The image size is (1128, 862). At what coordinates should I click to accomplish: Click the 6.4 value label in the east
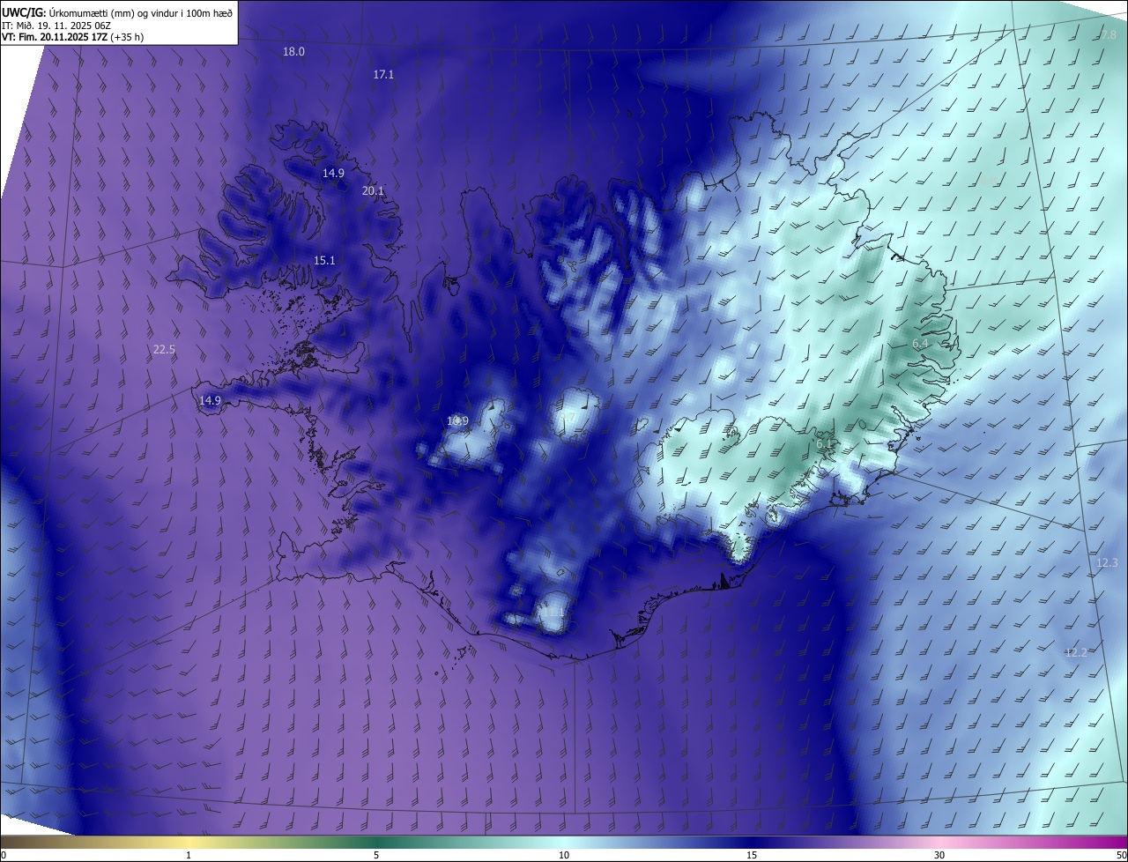[920, 344]
